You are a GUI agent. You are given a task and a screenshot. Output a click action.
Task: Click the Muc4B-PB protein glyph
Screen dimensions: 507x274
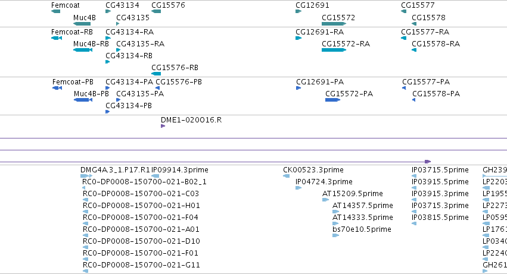pyautogui.click(x=83, y=100)
